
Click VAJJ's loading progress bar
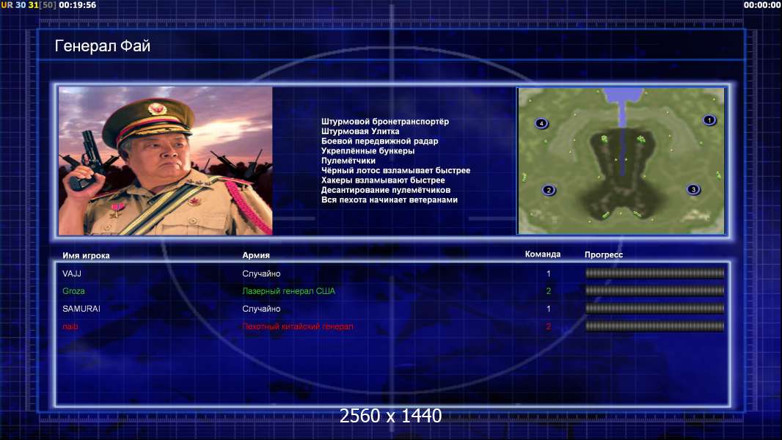coord(655,273)
